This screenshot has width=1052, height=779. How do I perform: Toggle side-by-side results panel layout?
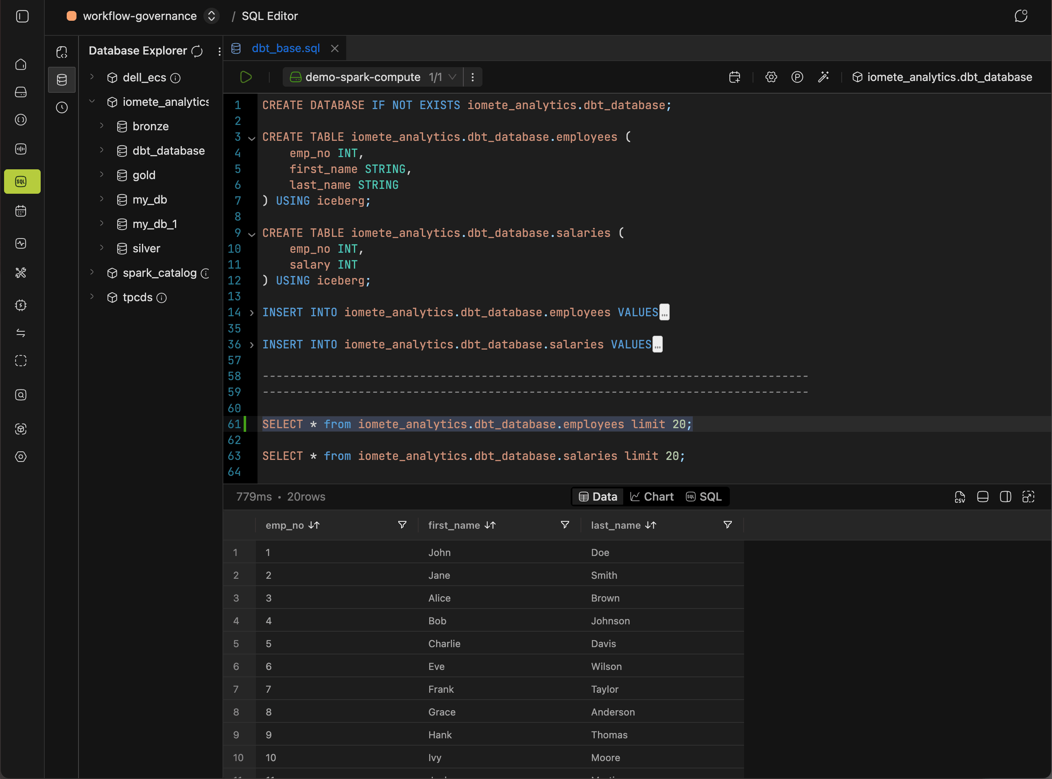(1005, 497)
